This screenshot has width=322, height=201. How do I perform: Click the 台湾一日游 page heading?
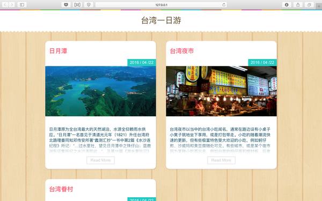161,20
